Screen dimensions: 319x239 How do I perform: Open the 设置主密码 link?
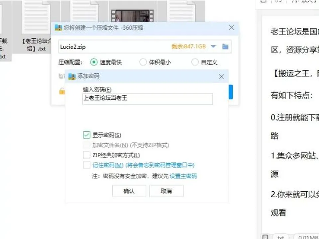(x=183, y=176)
